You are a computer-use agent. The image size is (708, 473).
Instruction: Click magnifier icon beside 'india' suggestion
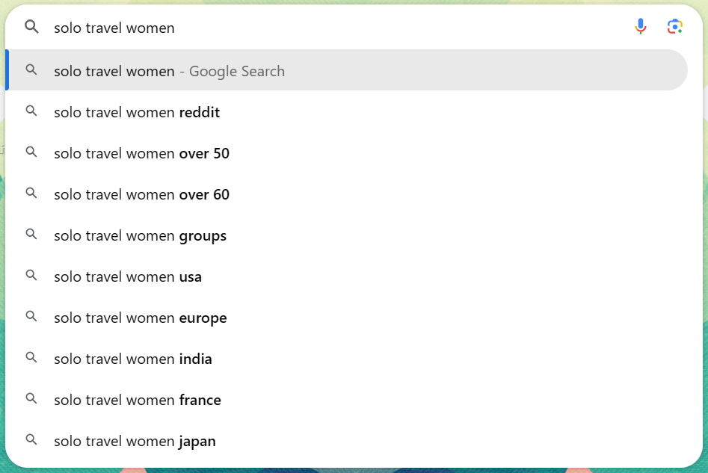point(31,357)
